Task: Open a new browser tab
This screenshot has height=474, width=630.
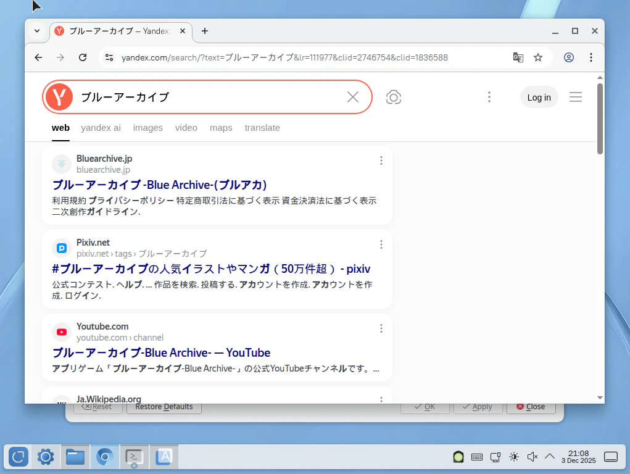Action: (205, 31)
